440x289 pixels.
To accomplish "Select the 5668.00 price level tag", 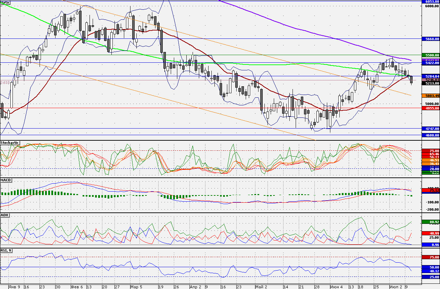I will pyautogui.click(x=430, y=39).
